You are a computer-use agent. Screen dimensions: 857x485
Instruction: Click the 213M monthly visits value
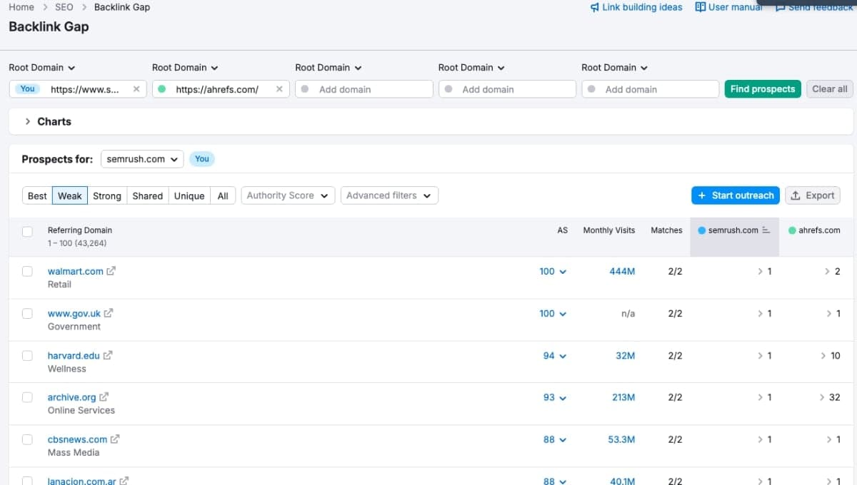pos(623,398)
